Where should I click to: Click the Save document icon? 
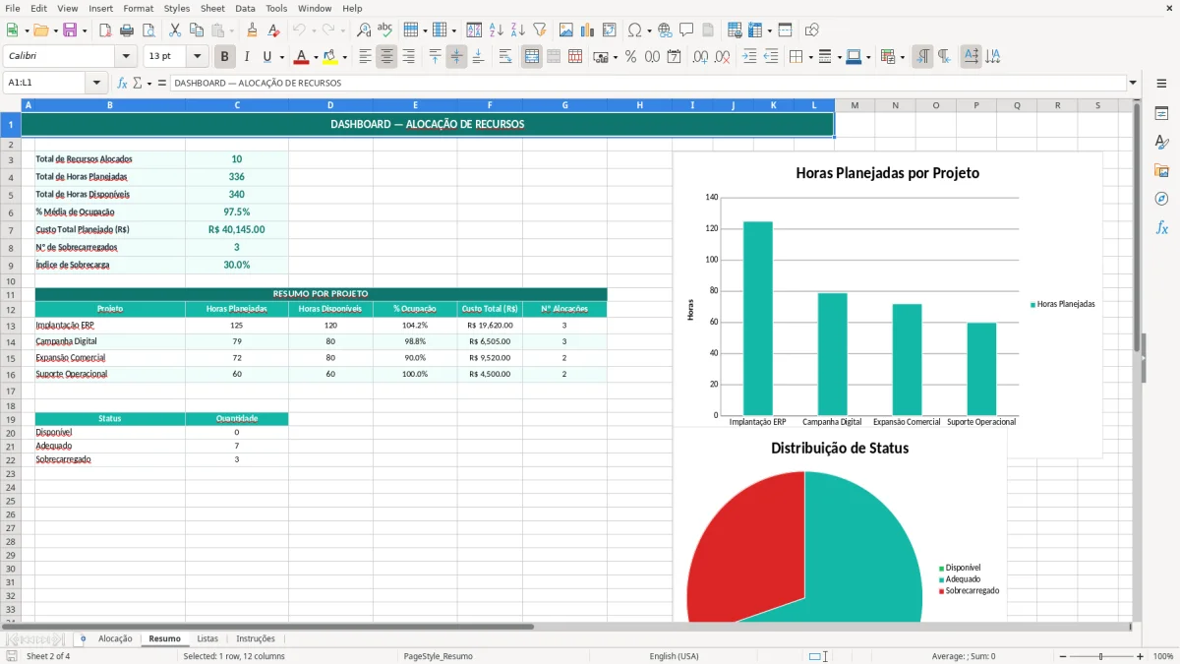coord(70,30)
